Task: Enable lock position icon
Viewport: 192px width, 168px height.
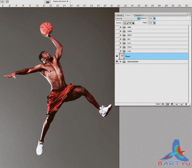Action: tap(130, 23)
